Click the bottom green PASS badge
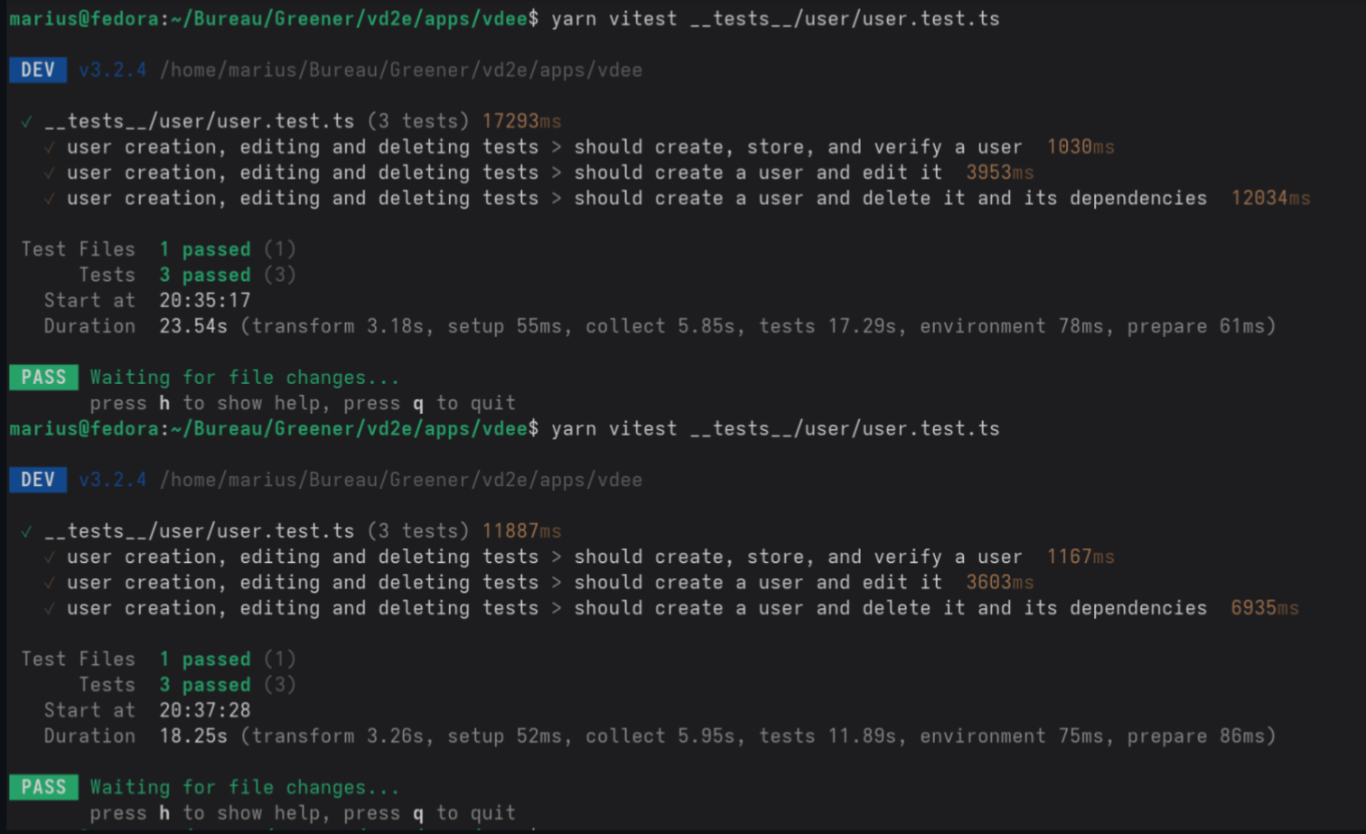 pos(43,787)
